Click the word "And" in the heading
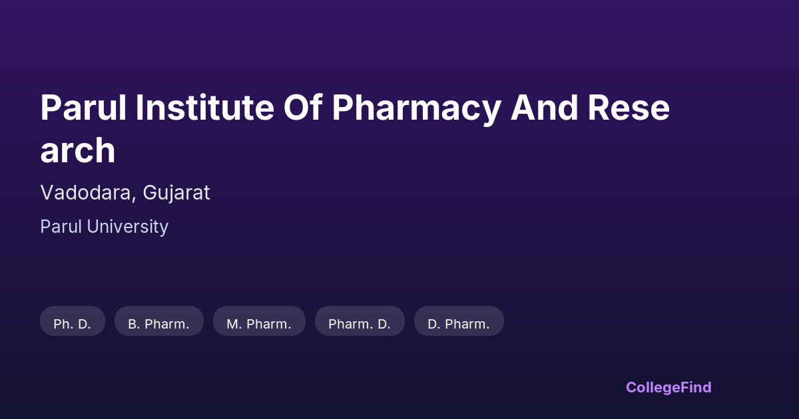This screenshot has width=799, height=419. point(543,108)
